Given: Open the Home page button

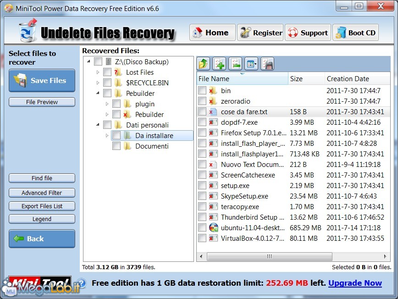Looking at the screenshot, I should coord(212,33).
